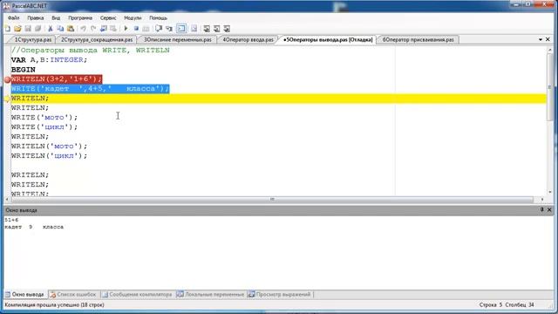The width and height of the screenshot is (558, 314).
Task: Click the VAR A,B:INTEGER; line
Action: pyautogui.click(x=49, y=60)
